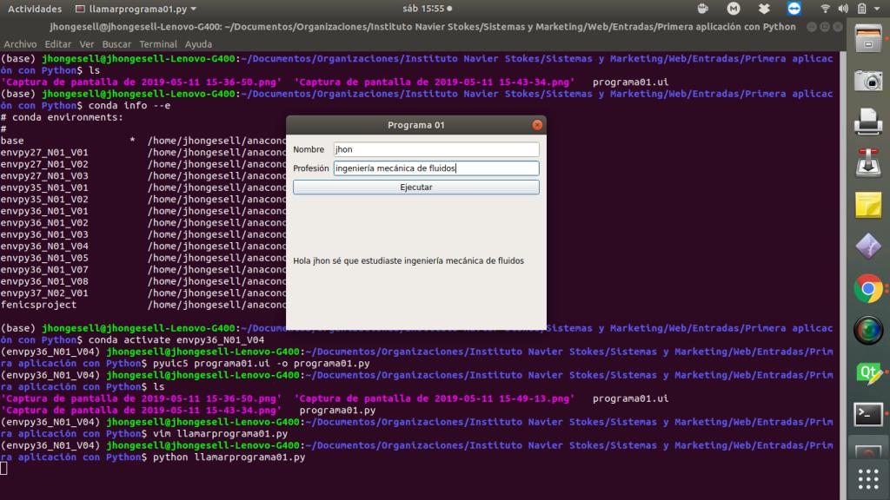Show all applications grid

[868, 479]
